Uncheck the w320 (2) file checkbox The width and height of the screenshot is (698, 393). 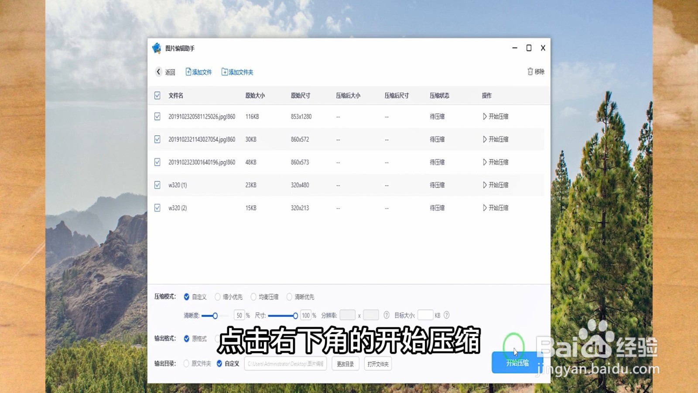pos(157,207)
